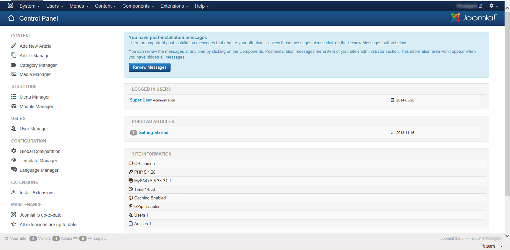510x250 pixels.
Task: Expand the browser zoom level dropdown arrow
Action: click(x=501, y=247)
